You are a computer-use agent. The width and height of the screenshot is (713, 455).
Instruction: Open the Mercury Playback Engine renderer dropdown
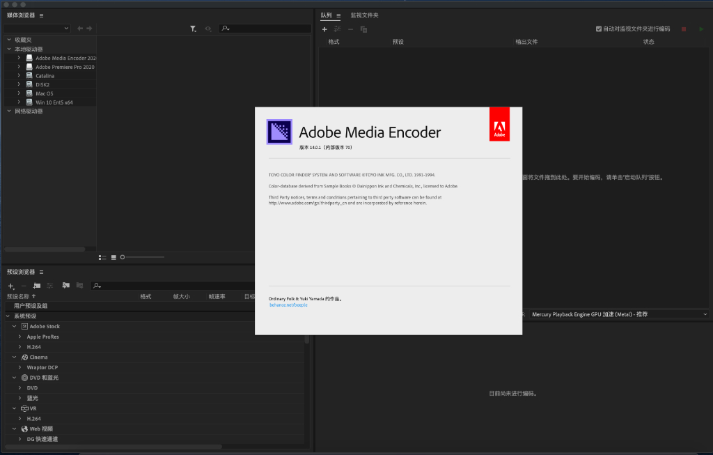620,314
